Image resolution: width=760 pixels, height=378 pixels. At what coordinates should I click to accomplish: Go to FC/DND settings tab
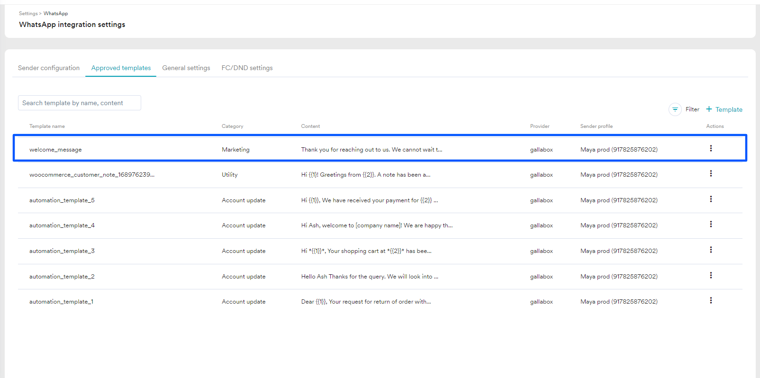coord(247,68)
